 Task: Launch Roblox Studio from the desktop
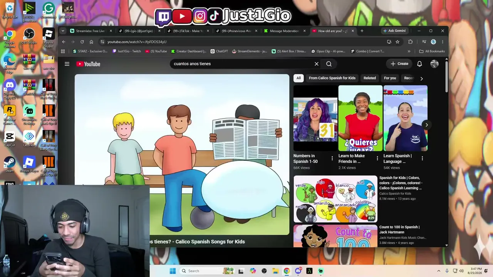click(48, 38)
